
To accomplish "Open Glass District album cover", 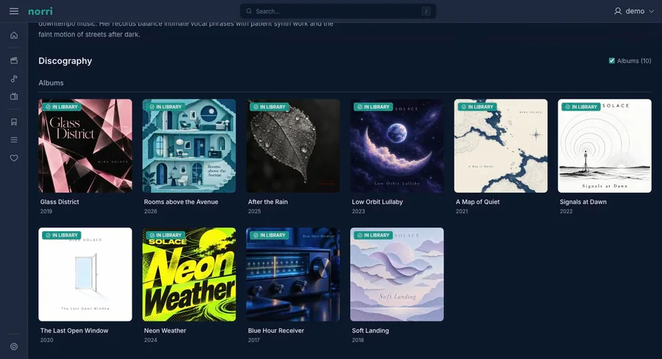I will pos(85,146).
